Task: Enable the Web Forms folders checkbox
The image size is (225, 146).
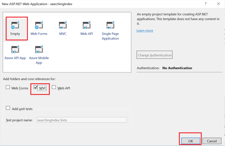Action: click(x=8, y=87)
